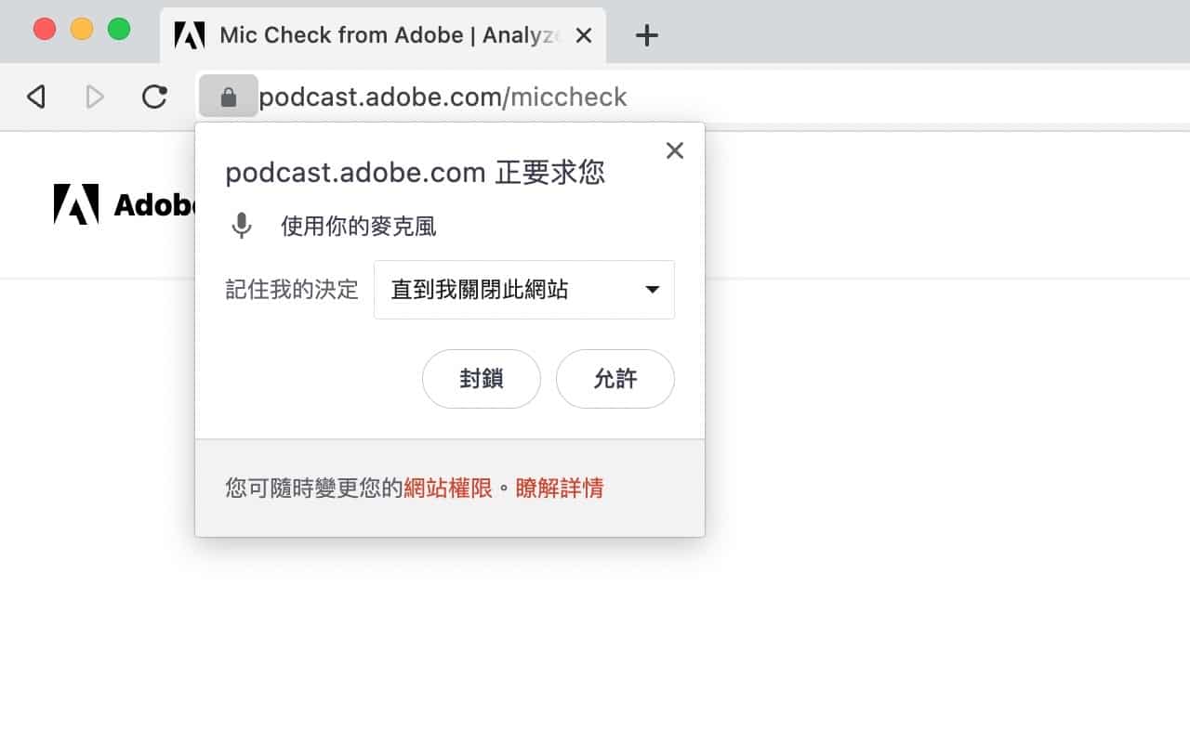
Task: Click the yellow minimize window button
Action: pos(82,29)
